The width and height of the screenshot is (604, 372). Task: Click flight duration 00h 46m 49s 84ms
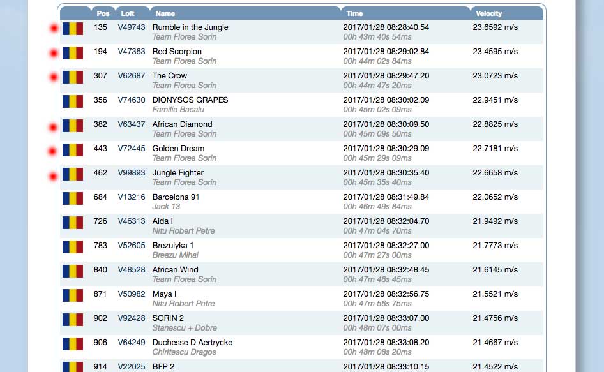[x=377, y=207]
